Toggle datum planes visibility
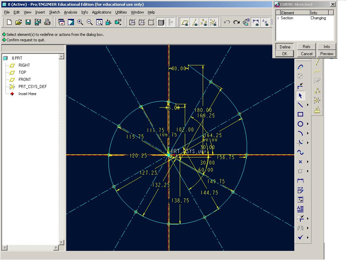The height and width of the screenshot is (260, 346). (185, 22)
